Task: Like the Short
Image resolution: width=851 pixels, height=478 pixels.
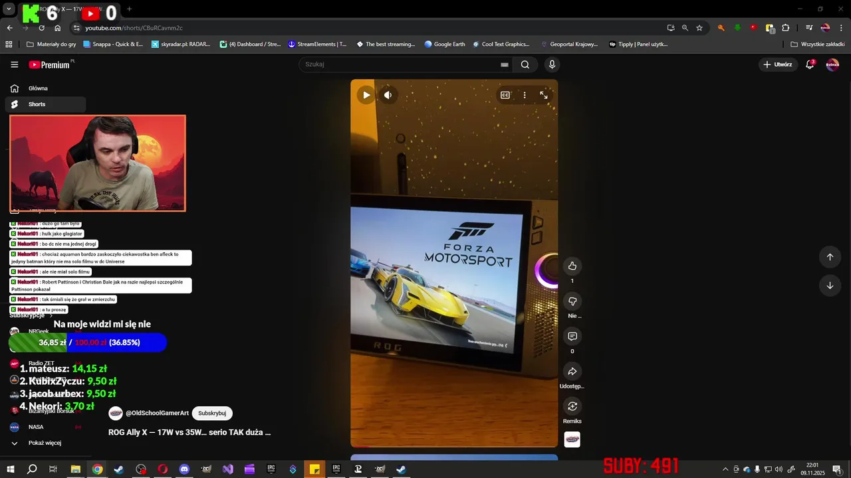Action: [x=572, y=266]
